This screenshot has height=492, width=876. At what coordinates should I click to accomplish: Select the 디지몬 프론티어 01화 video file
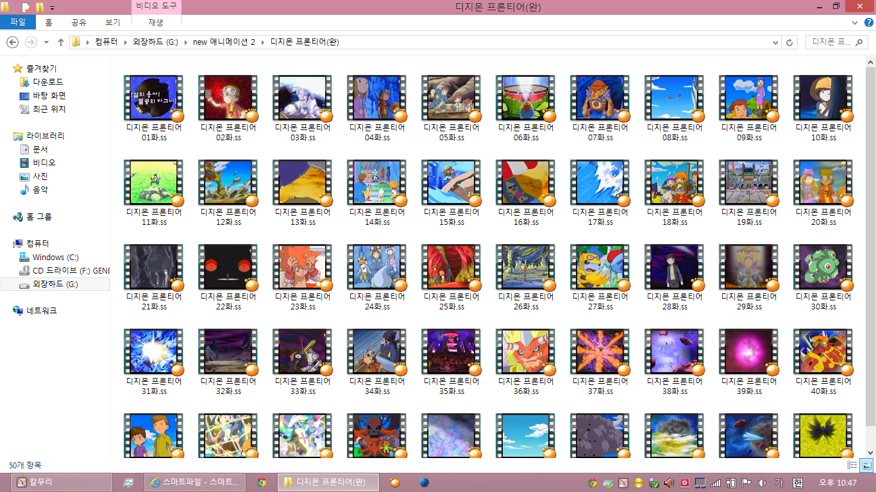tap(154, 108)
